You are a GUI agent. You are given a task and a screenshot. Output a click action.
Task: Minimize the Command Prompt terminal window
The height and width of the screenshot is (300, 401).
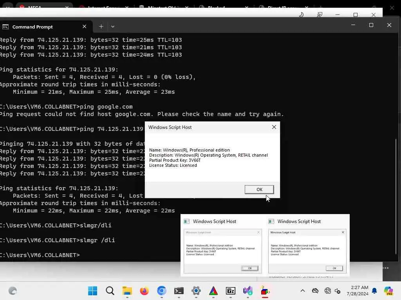pos(353,25)
